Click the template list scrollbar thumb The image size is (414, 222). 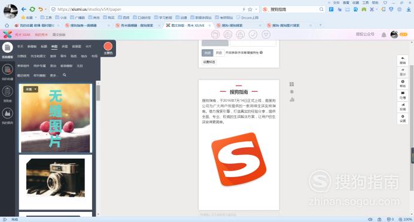click(x=98, y=93)
